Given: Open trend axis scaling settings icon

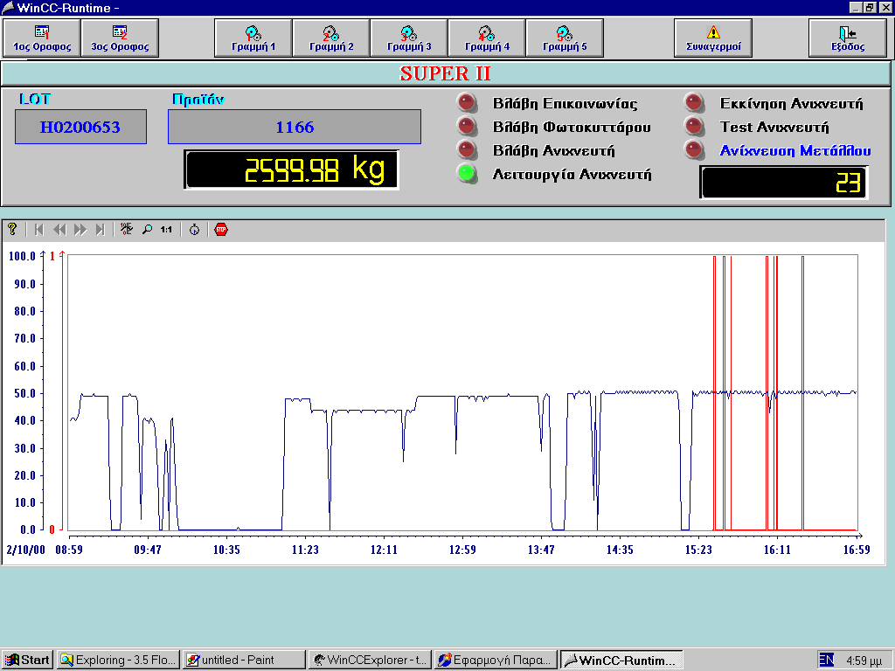Looking at the screenshot, I should click(127, 230).
